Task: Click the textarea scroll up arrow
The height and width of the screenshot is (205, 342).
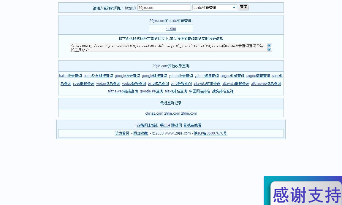Action: click(x=269, y=46)
